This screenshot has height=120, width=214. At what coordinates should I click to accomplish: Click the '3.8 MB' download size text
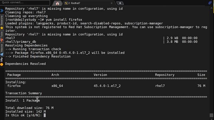click(x=173, y=42)
